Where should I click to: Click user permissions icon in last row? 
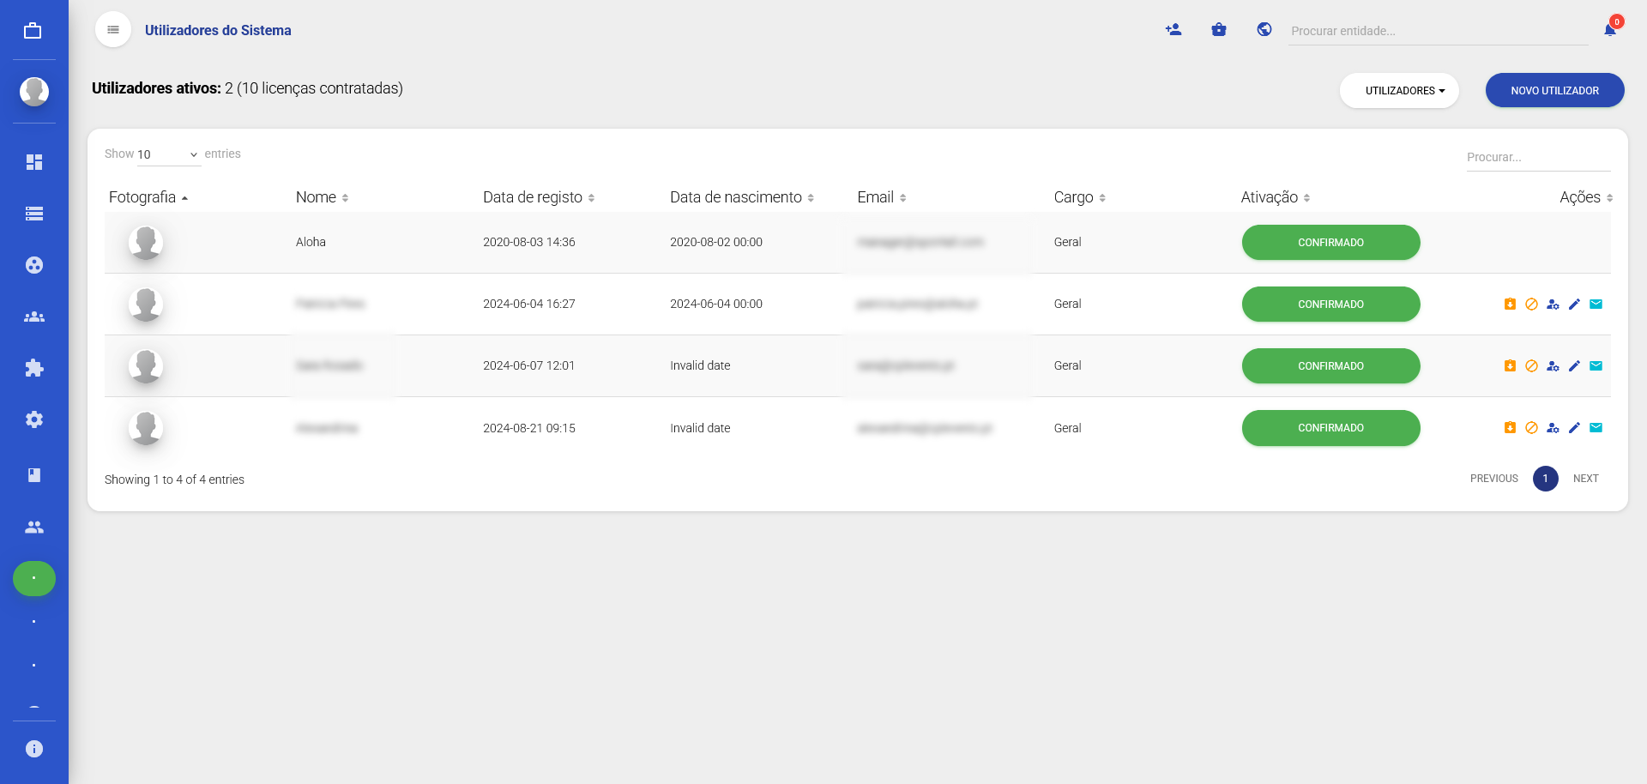click(x=1553, y=428)
